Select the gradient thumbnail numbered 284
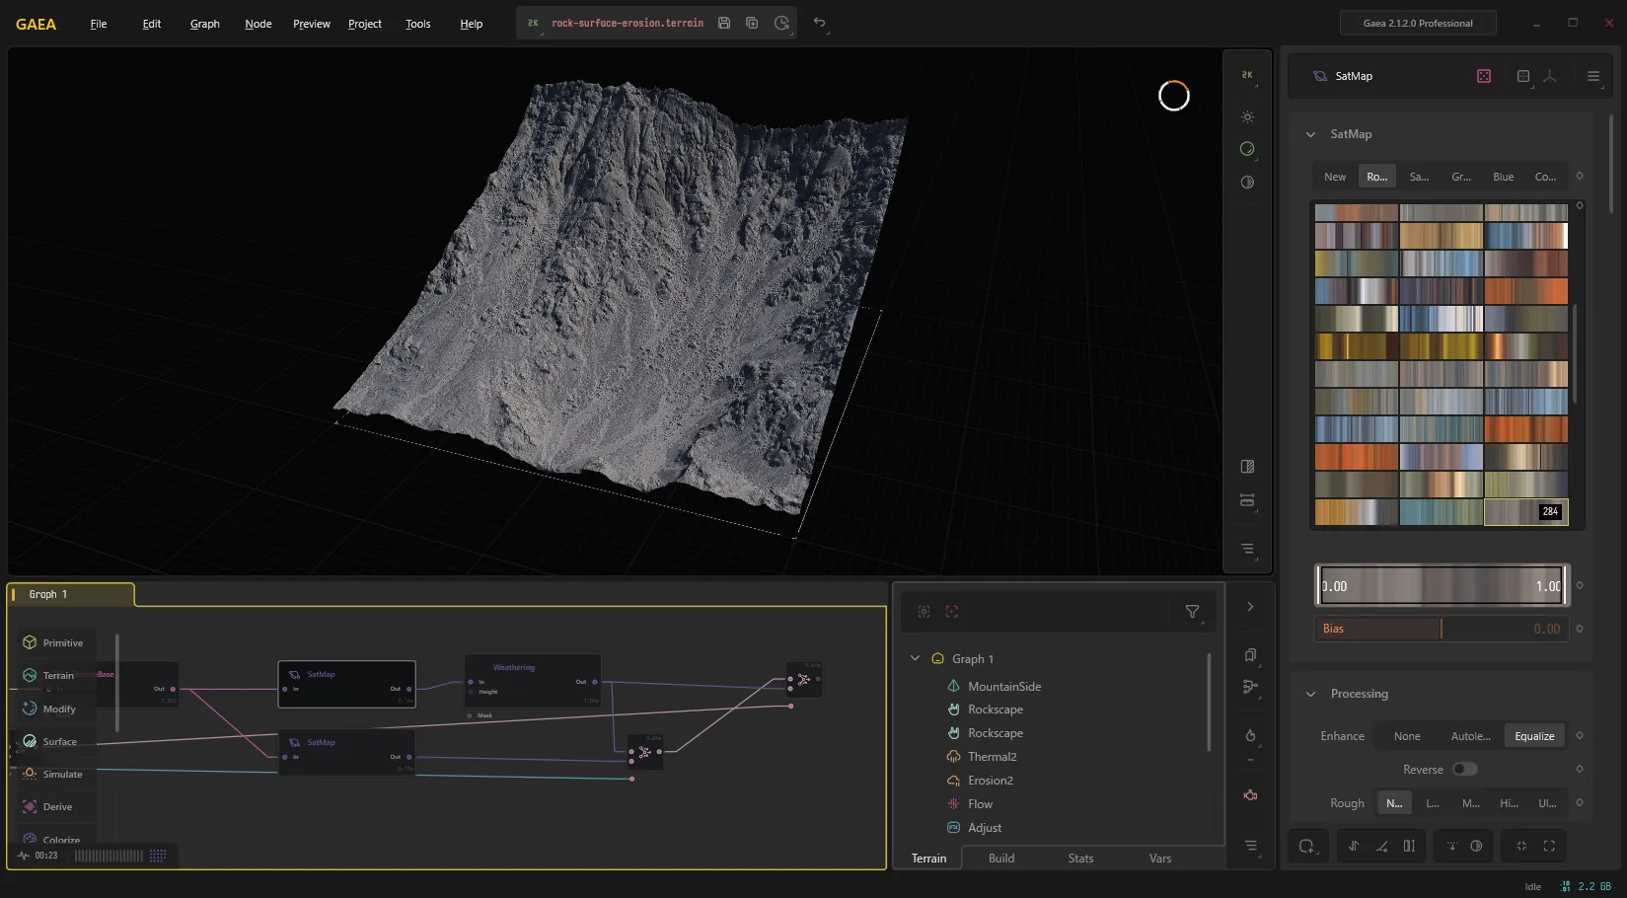 [1525, 511]
